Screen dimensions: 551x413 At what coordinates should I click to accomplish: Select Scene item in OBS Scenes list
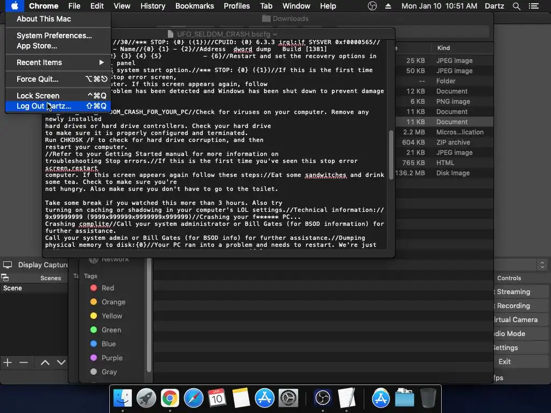[x=34, y=288]
